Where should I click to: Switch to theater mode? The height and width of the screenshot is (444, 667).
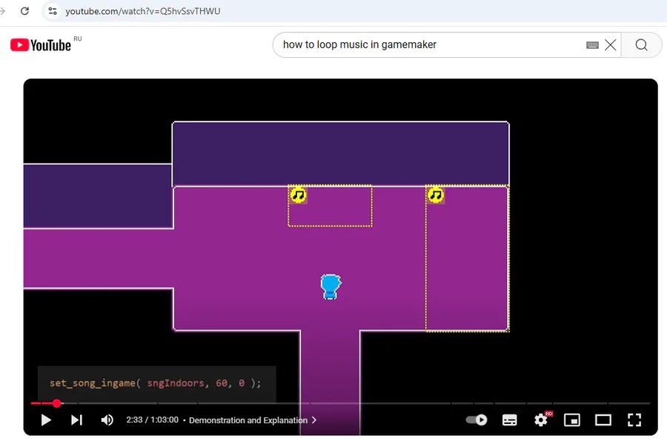tap(603, 420)
